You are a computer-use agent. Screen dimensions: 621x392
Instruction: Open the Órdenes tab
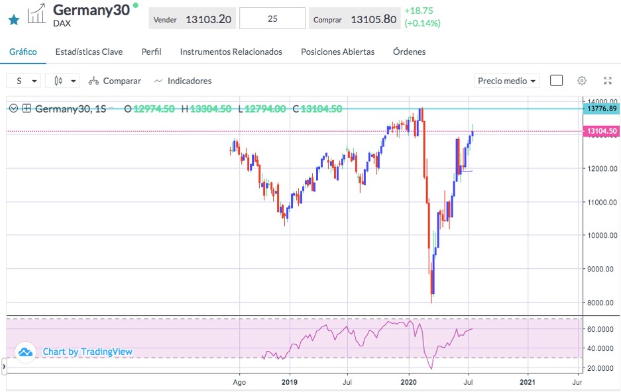(x=409, y=52)
